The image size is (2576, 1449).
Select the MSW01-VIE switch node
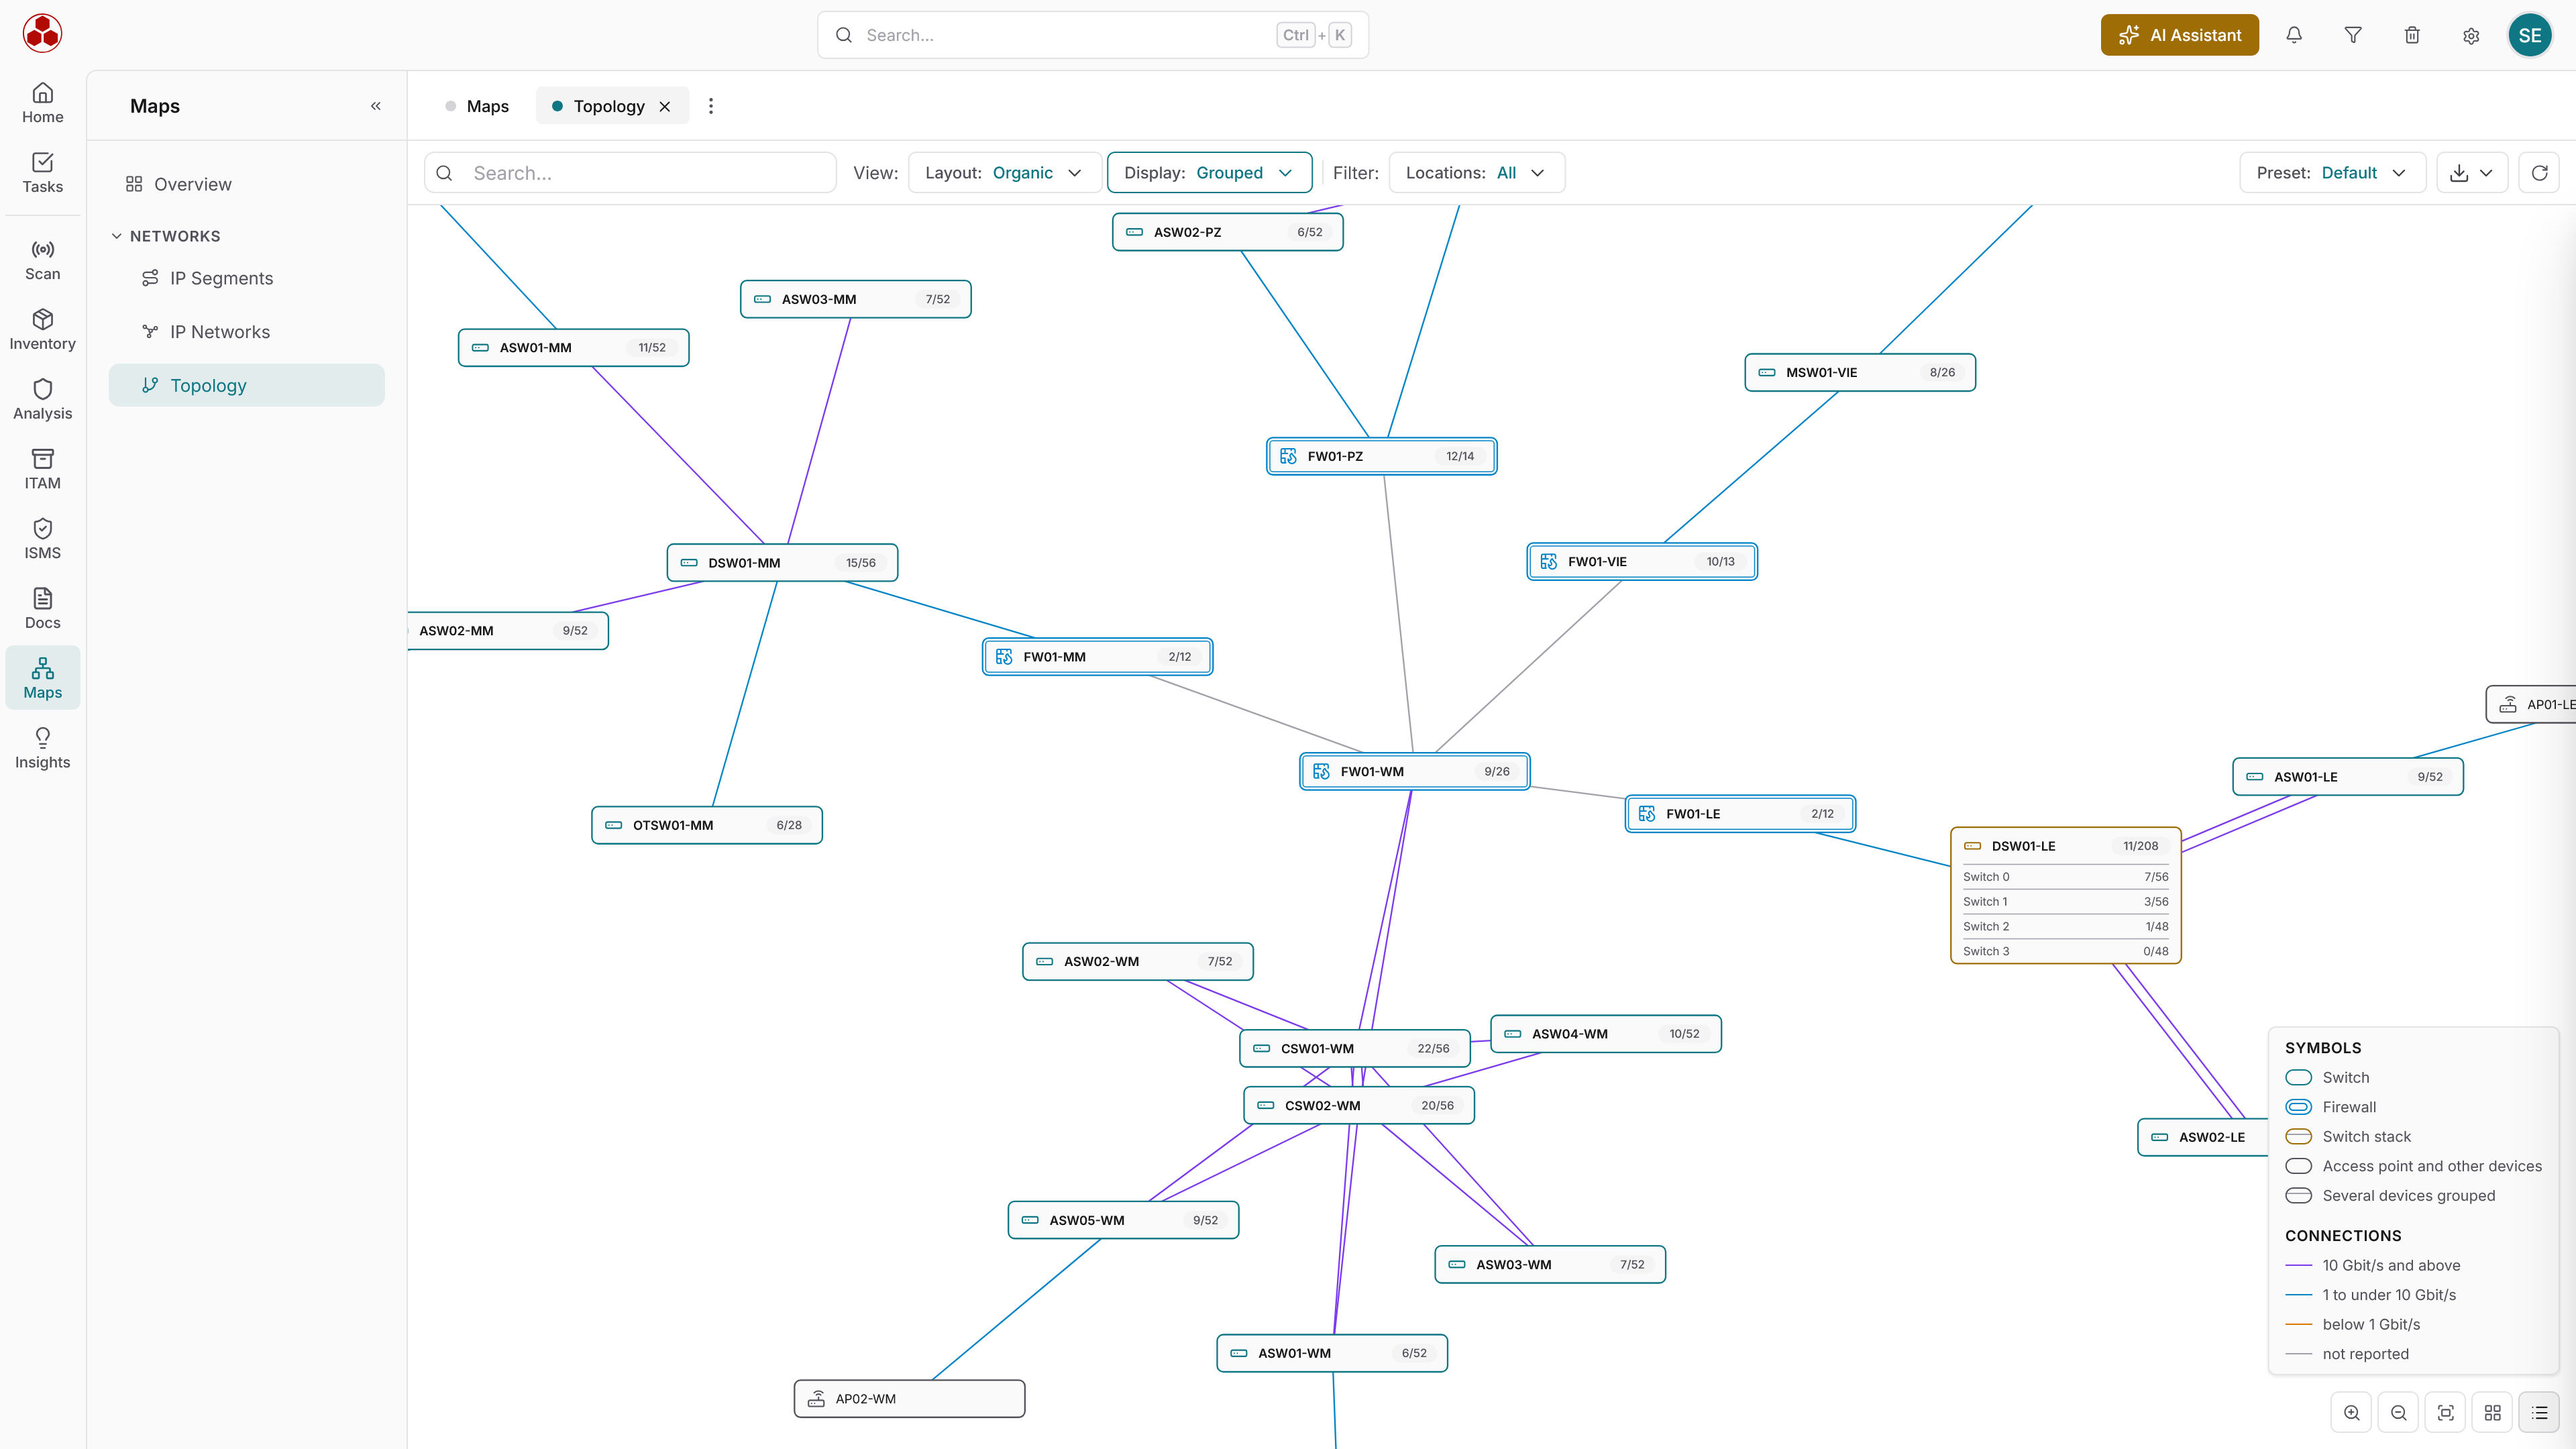point(1860,372)
